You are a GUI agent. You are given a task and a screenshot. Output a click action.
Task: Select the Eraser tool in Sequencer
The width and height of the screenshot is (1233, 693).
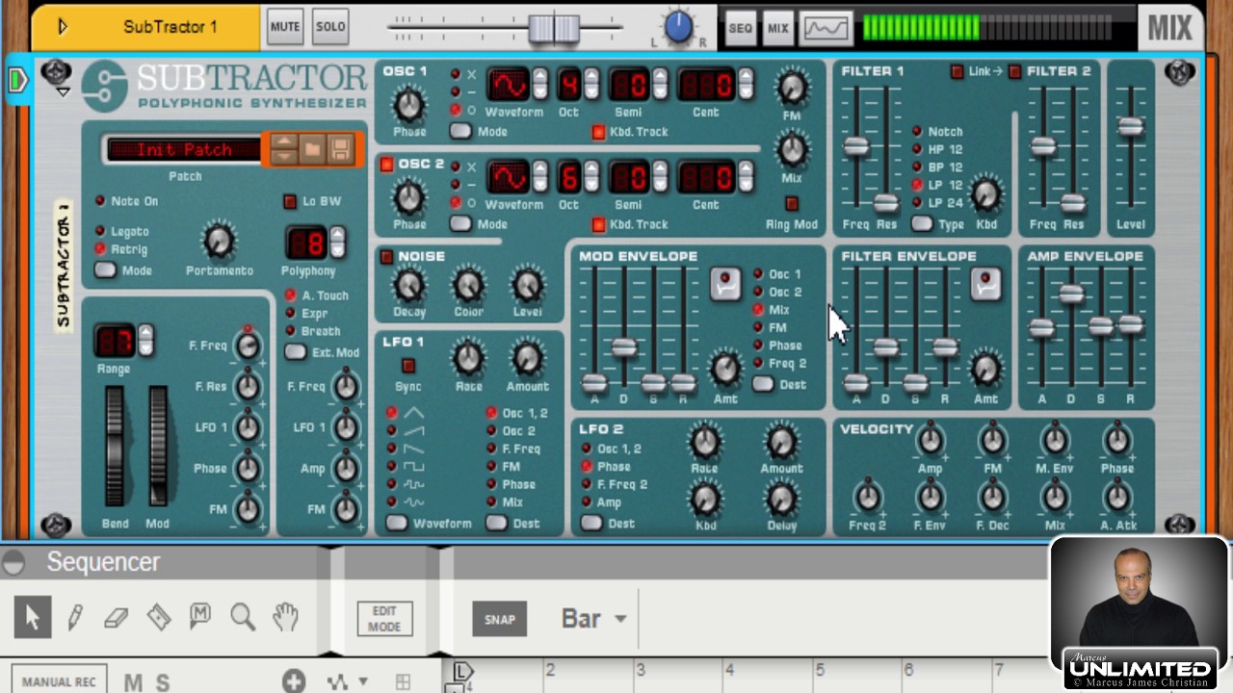point(116,618)
